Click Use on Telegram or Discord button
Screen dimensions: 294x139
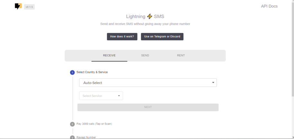click(x=162, y=36)
